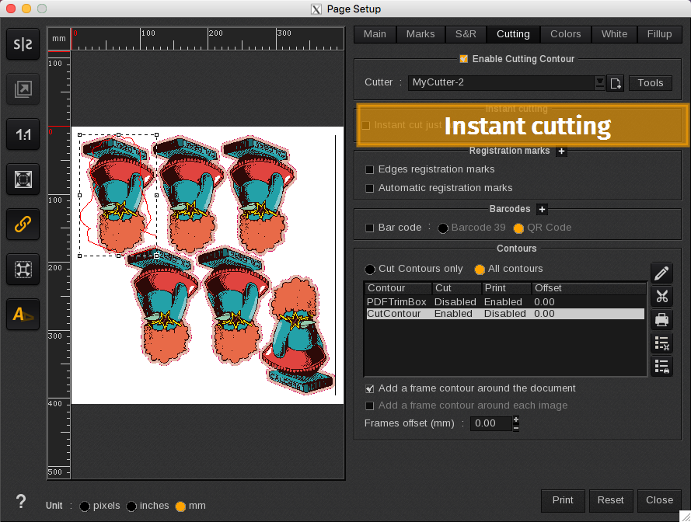
Task: Select 'Cut Contours only' radio button
Action: (x=370, y=269)
